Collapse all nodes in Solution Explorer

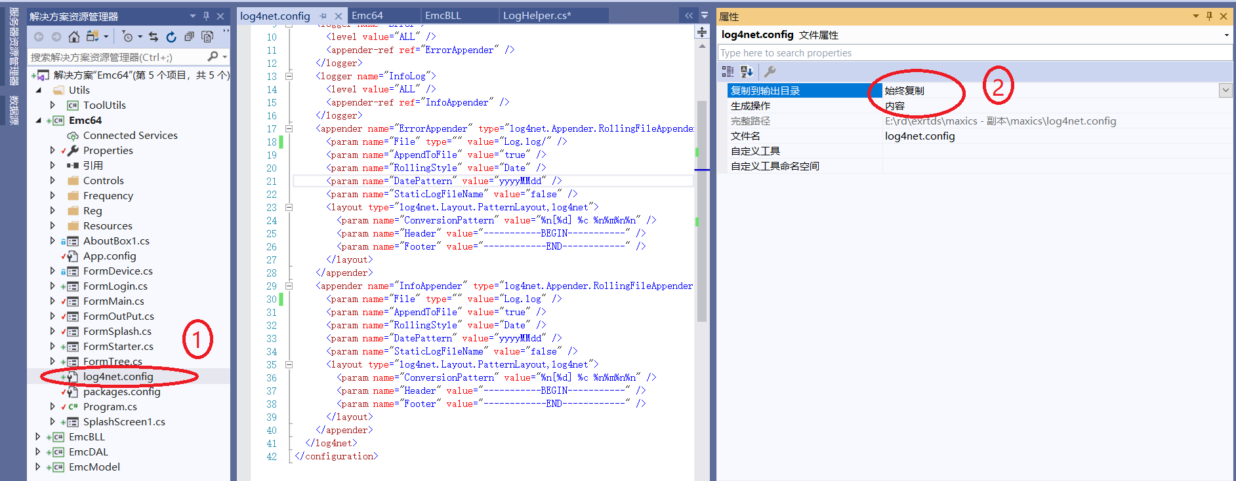pos(189,37)
